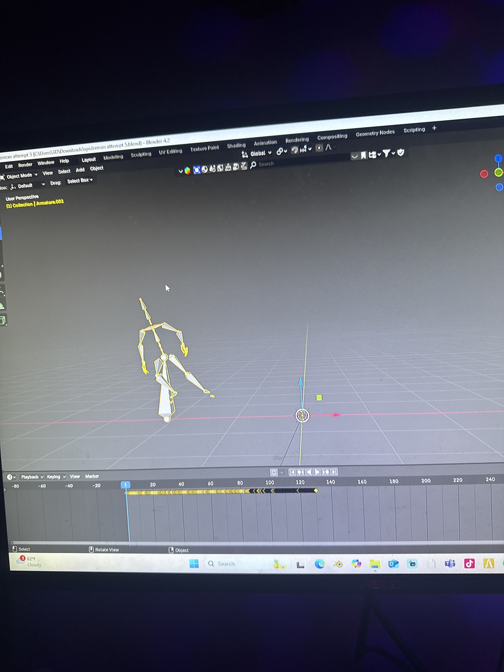Jump to the previous keyframe

(x=300, y=472)
